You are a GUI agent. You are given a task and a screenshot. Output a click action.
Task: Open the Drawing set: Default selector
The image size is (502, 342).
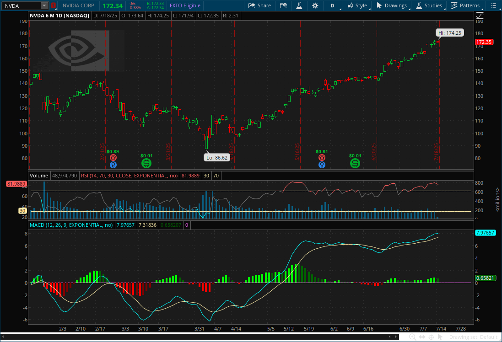tap(473, 337)
